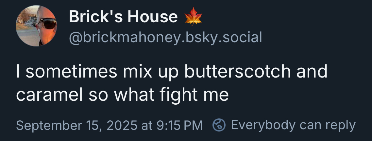Viewport: 372px width, 141px height.
Task: Click the word "reply" in the footer
Action: pos(340,125)
